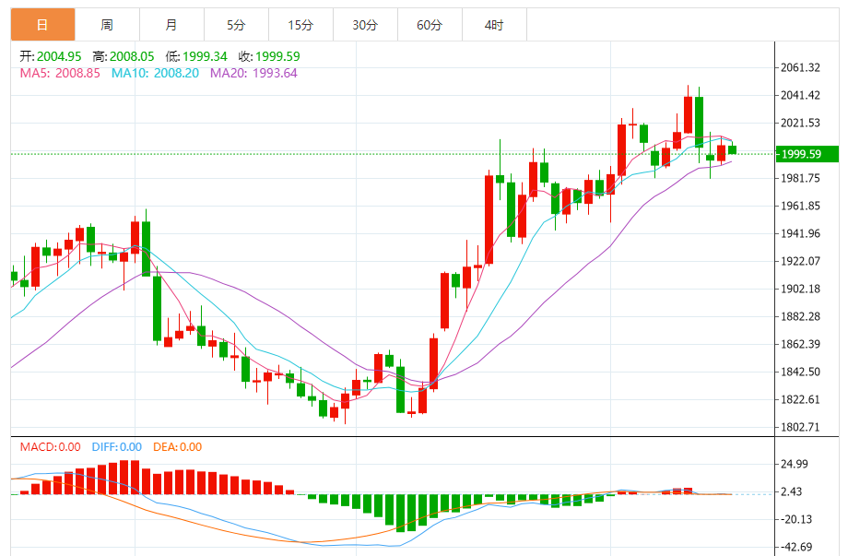
Task: Switch to the 5分 timeframe tab
Action: 236,25
